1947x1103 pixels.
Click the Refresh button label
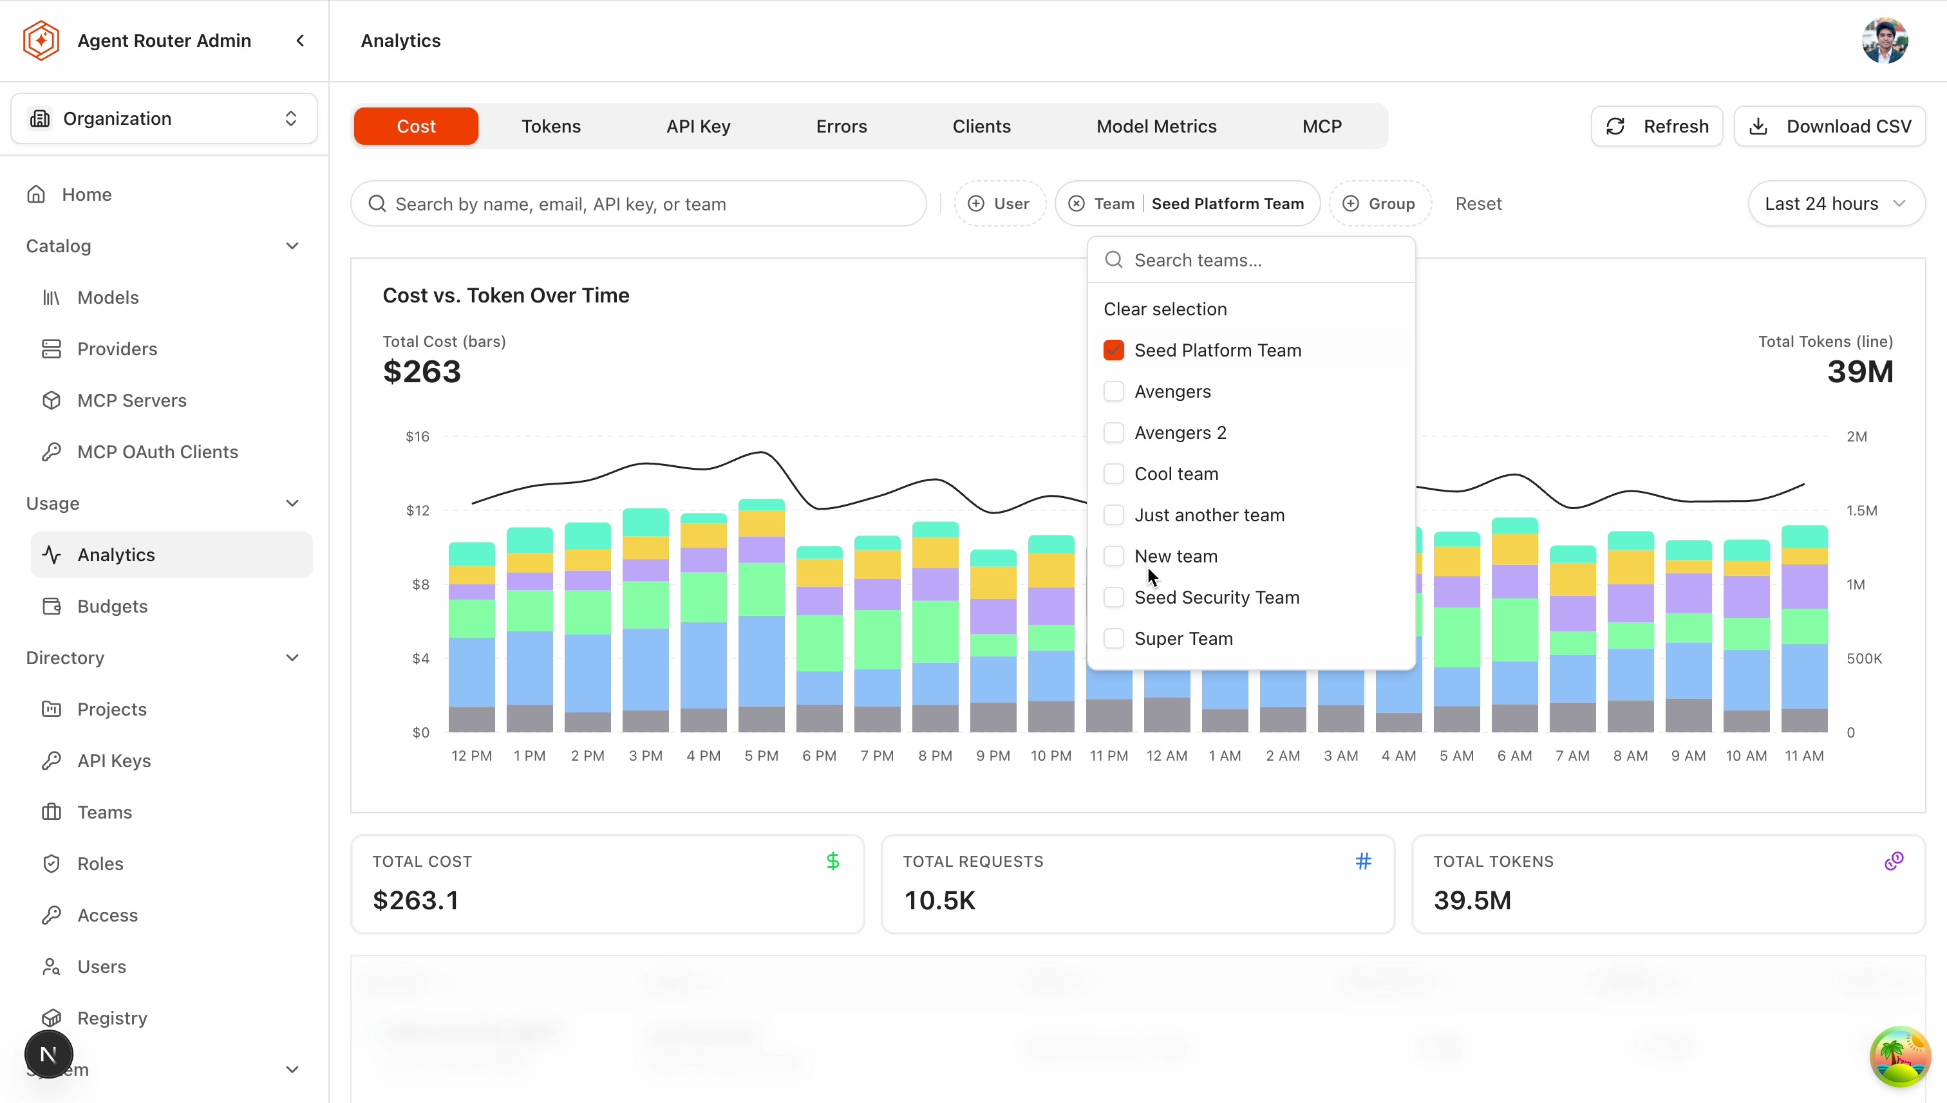pyautogui.click(x=1676, y=127)
